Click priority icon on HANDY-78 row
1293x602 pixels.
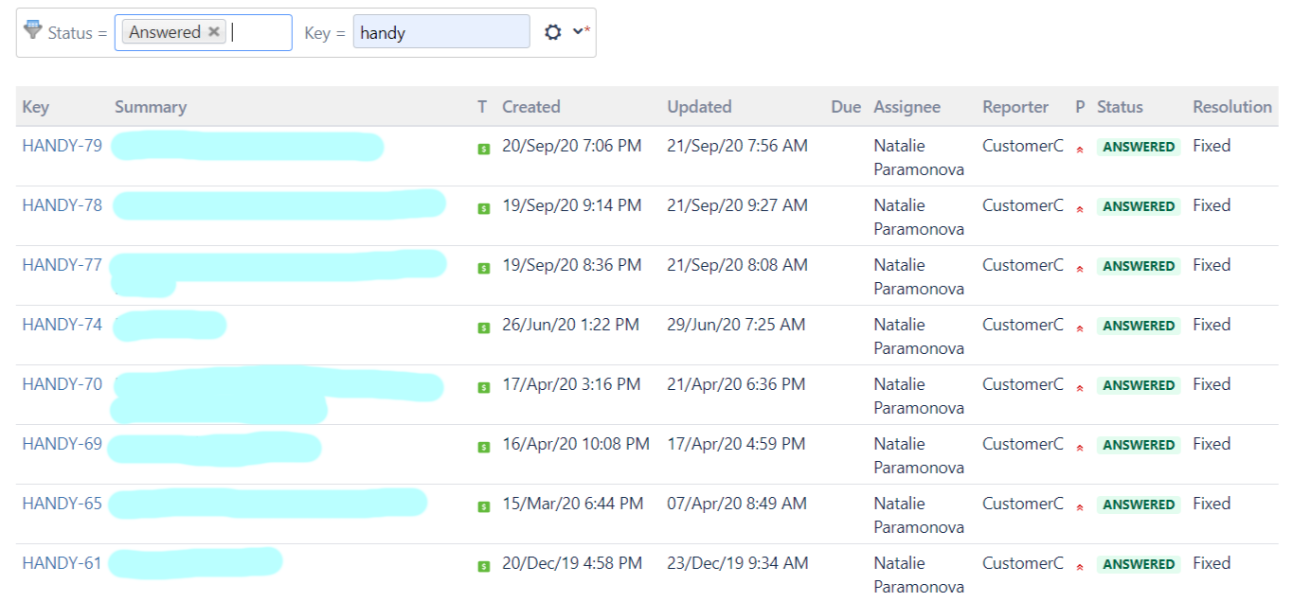tap(1079, 206)
